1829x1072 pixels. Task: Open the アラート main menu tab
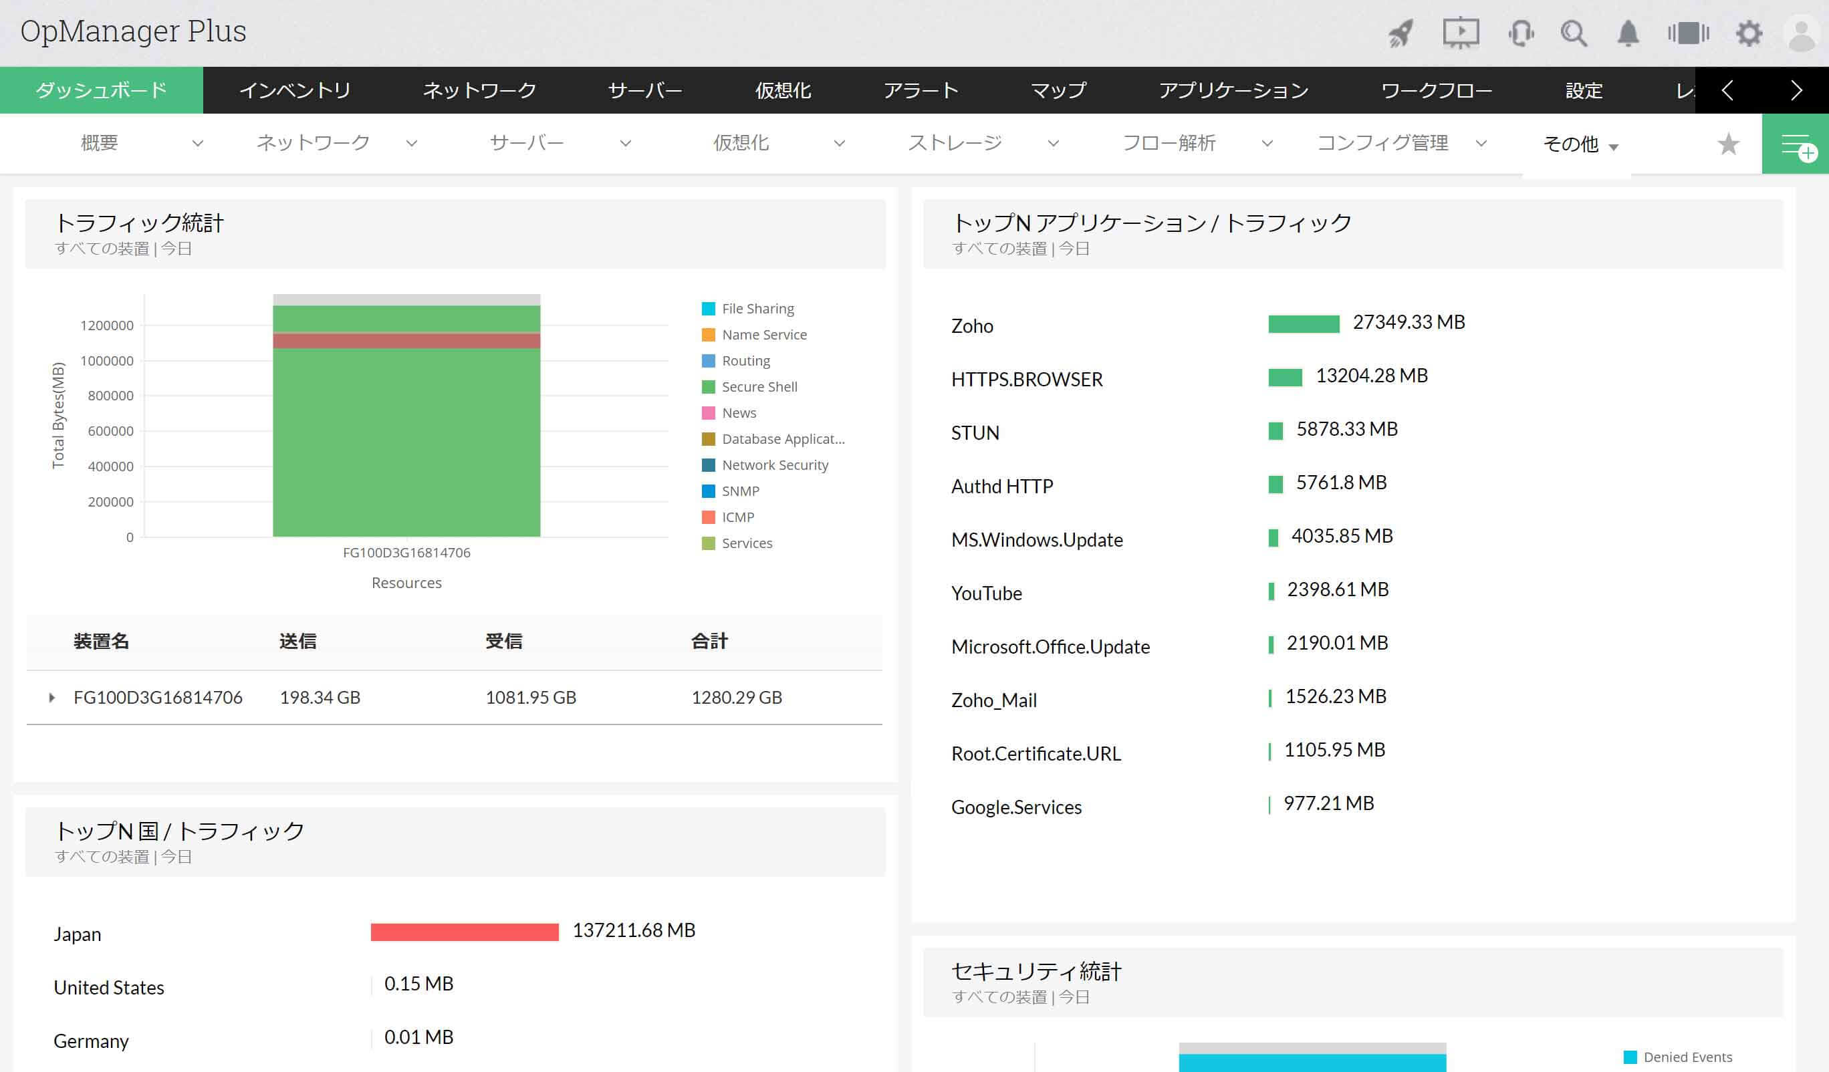pyautogui.click(x=921, y=90)
